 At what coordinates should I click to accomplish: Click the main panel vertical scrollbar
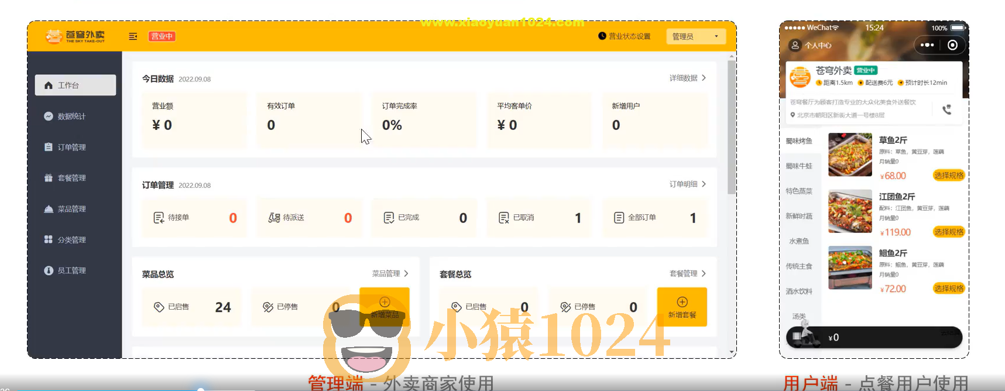click(x=732, y=127)
